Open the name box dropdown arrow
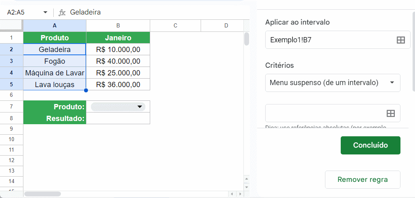Image resolution: width=415 pixels, height=198 pixels. [x=45, y=13]
